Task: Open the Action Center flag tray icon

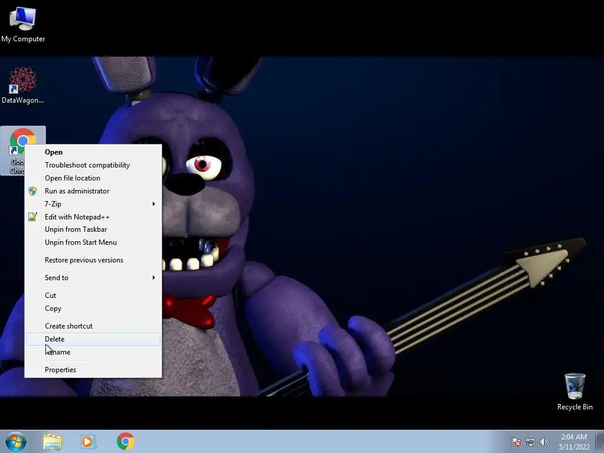Action: [x=516, y=442]
